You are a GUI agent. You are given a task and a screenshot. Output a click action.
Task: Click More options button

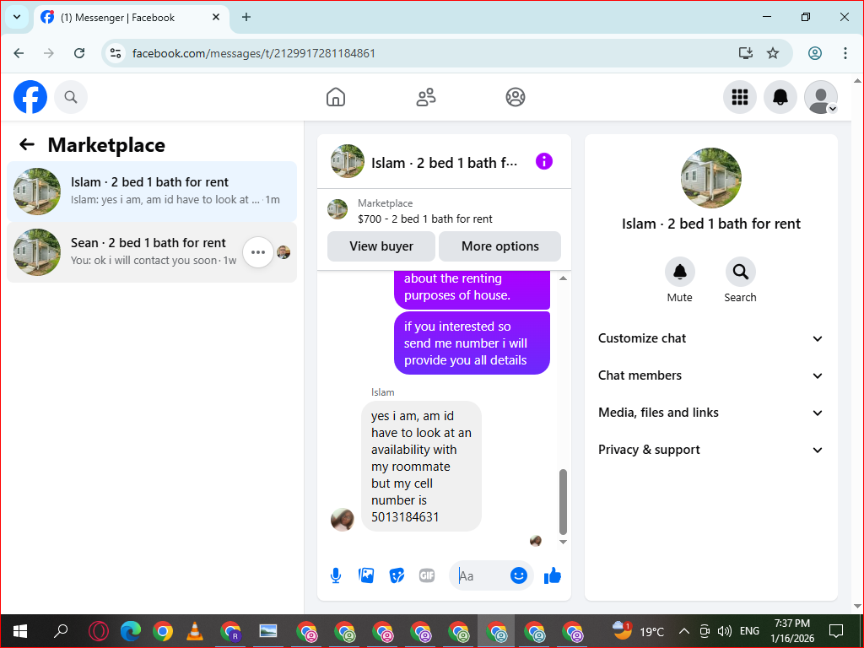click(499, 246)
